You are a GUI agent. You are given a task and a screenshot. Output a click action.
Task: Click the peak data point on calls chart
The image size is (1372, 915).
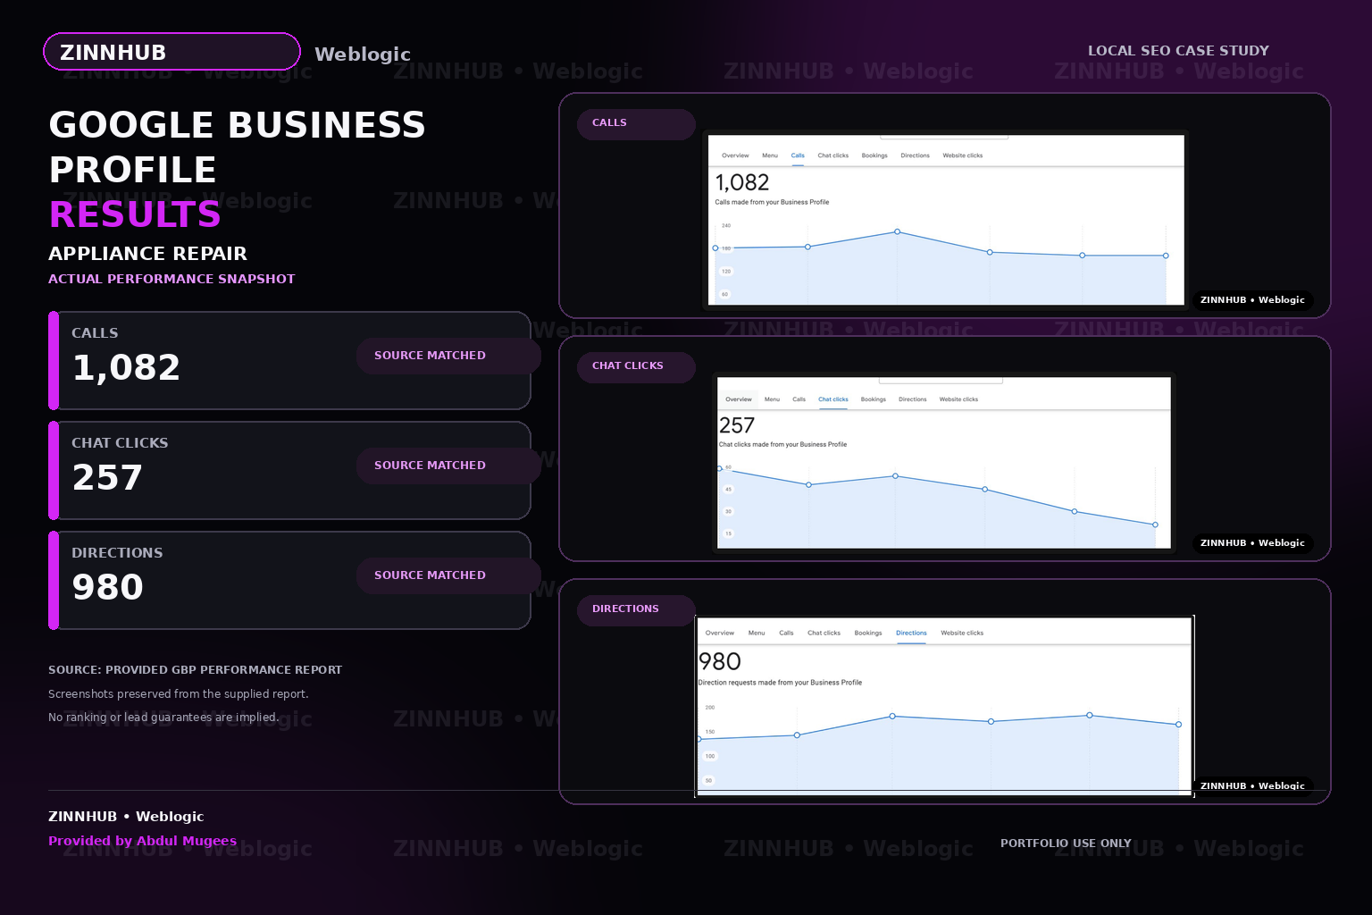tap(897, 231)
